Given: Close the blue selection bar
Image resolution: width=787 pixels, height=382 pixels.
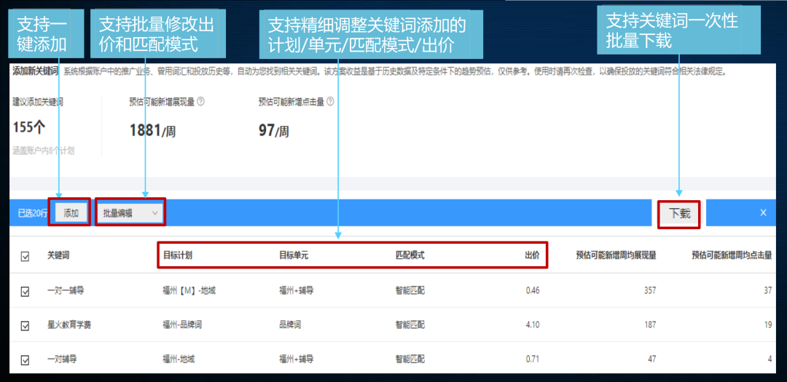Looking at the screenshot, I should [763, 212].
